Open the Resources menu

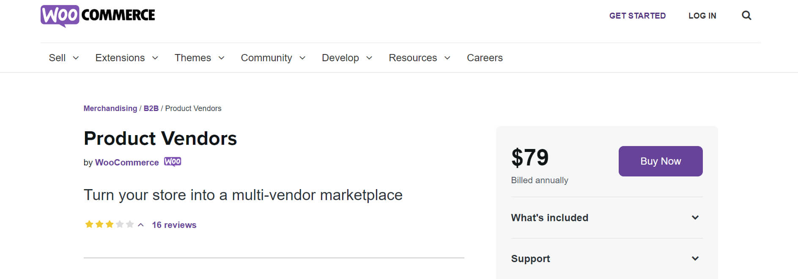point(419,58)
